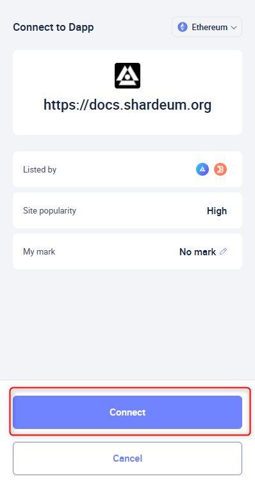Edit my mark with pencil icon
The height and width of the screenshot is (488, 255).
tap(223, 251)
